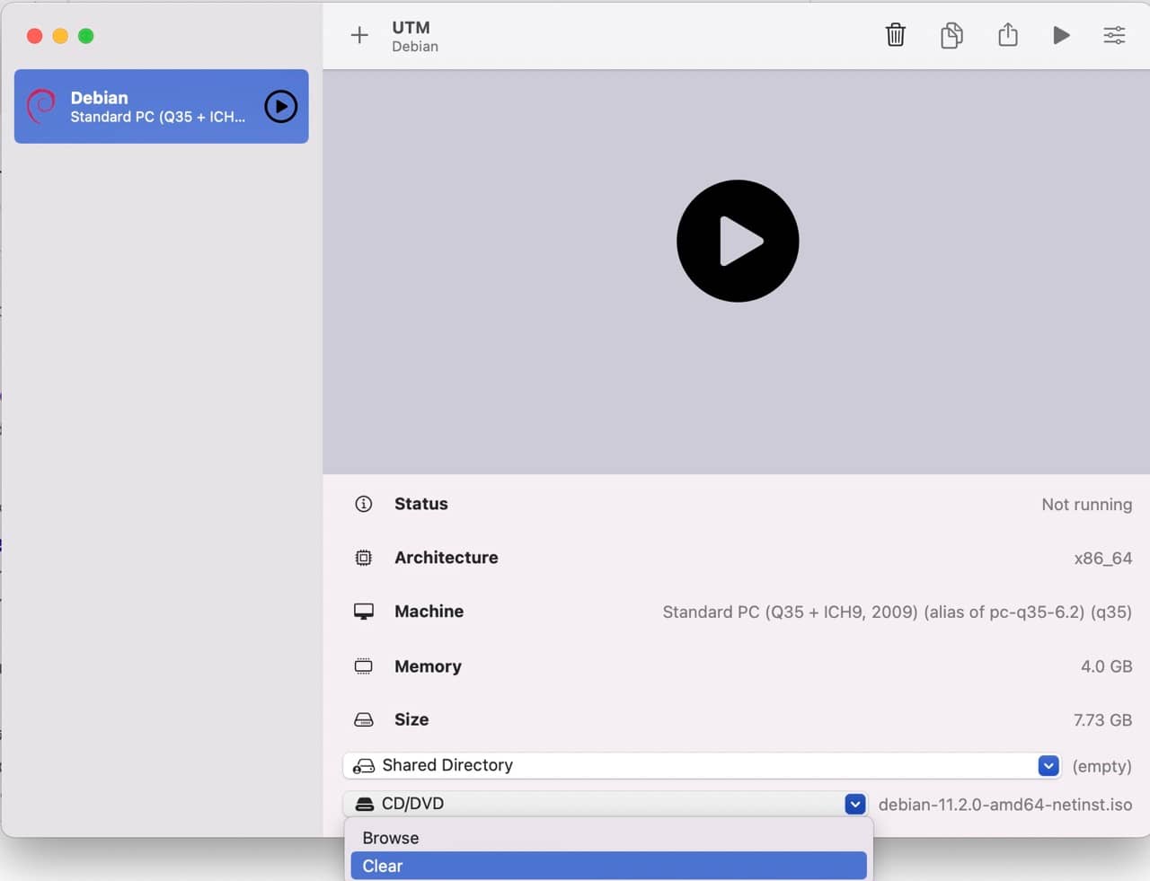Click the Memory icon
This screenshot has height=881, width=1150.
point(364,666)
